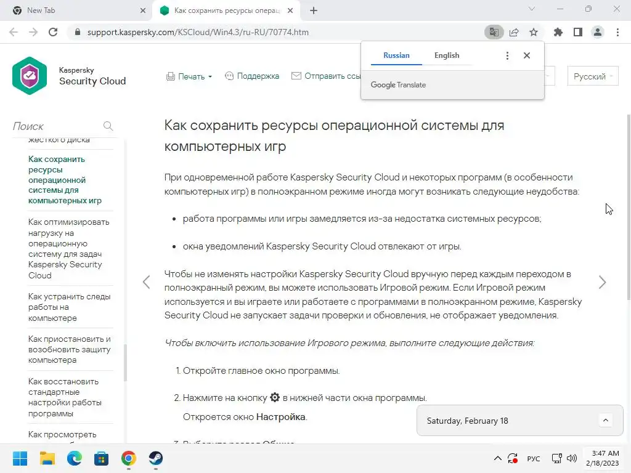Click the Google Translate label in popup
The image size is (631, 473).
[398, 85]
